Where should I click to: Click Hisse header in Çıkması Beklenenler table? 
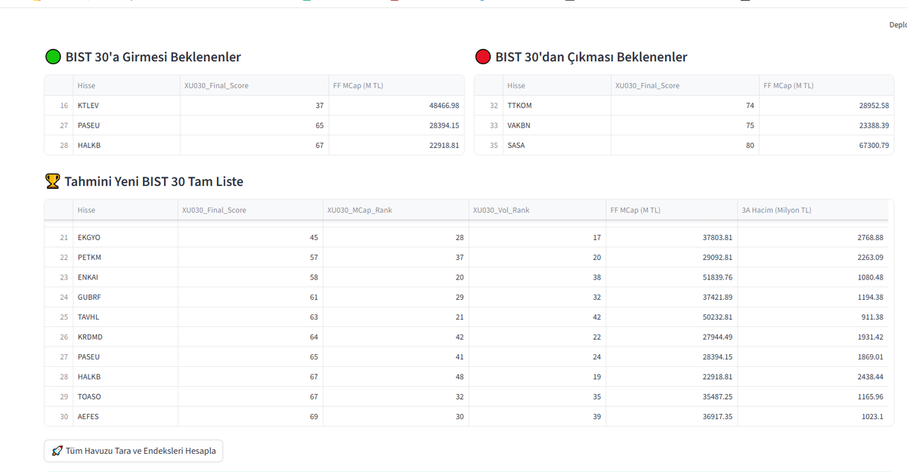point(556,85)
